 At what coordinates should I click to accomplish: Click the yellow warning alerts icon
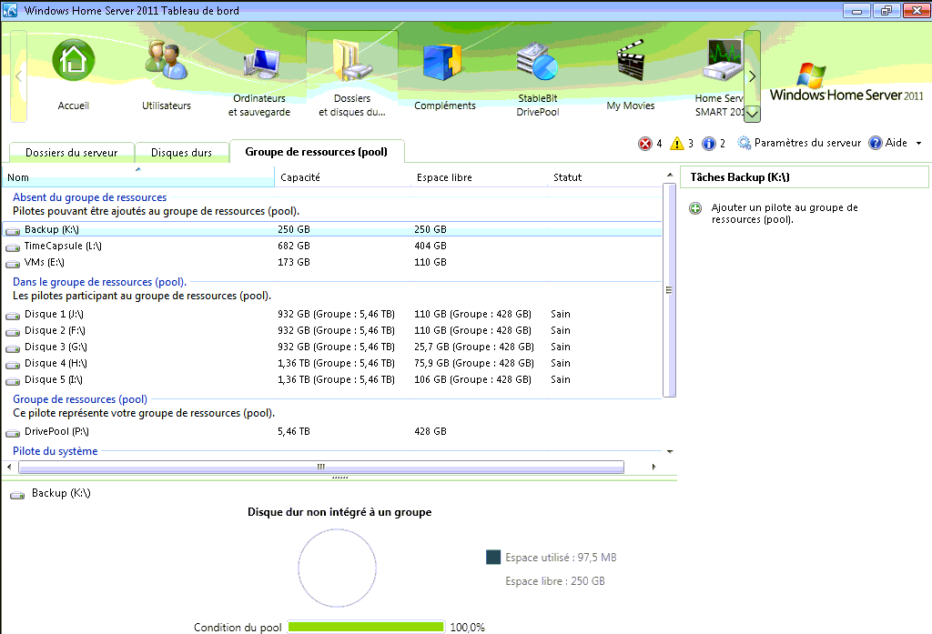point(677,143)
